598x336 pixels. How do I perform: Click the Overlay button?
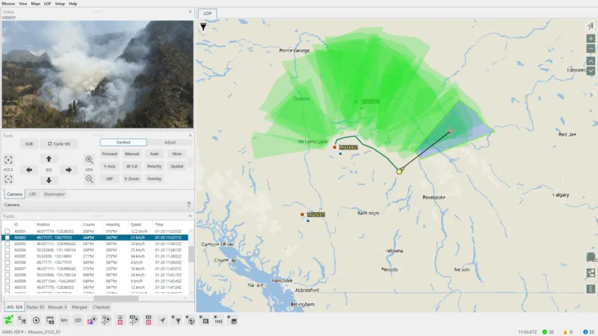tap(155, 178)
